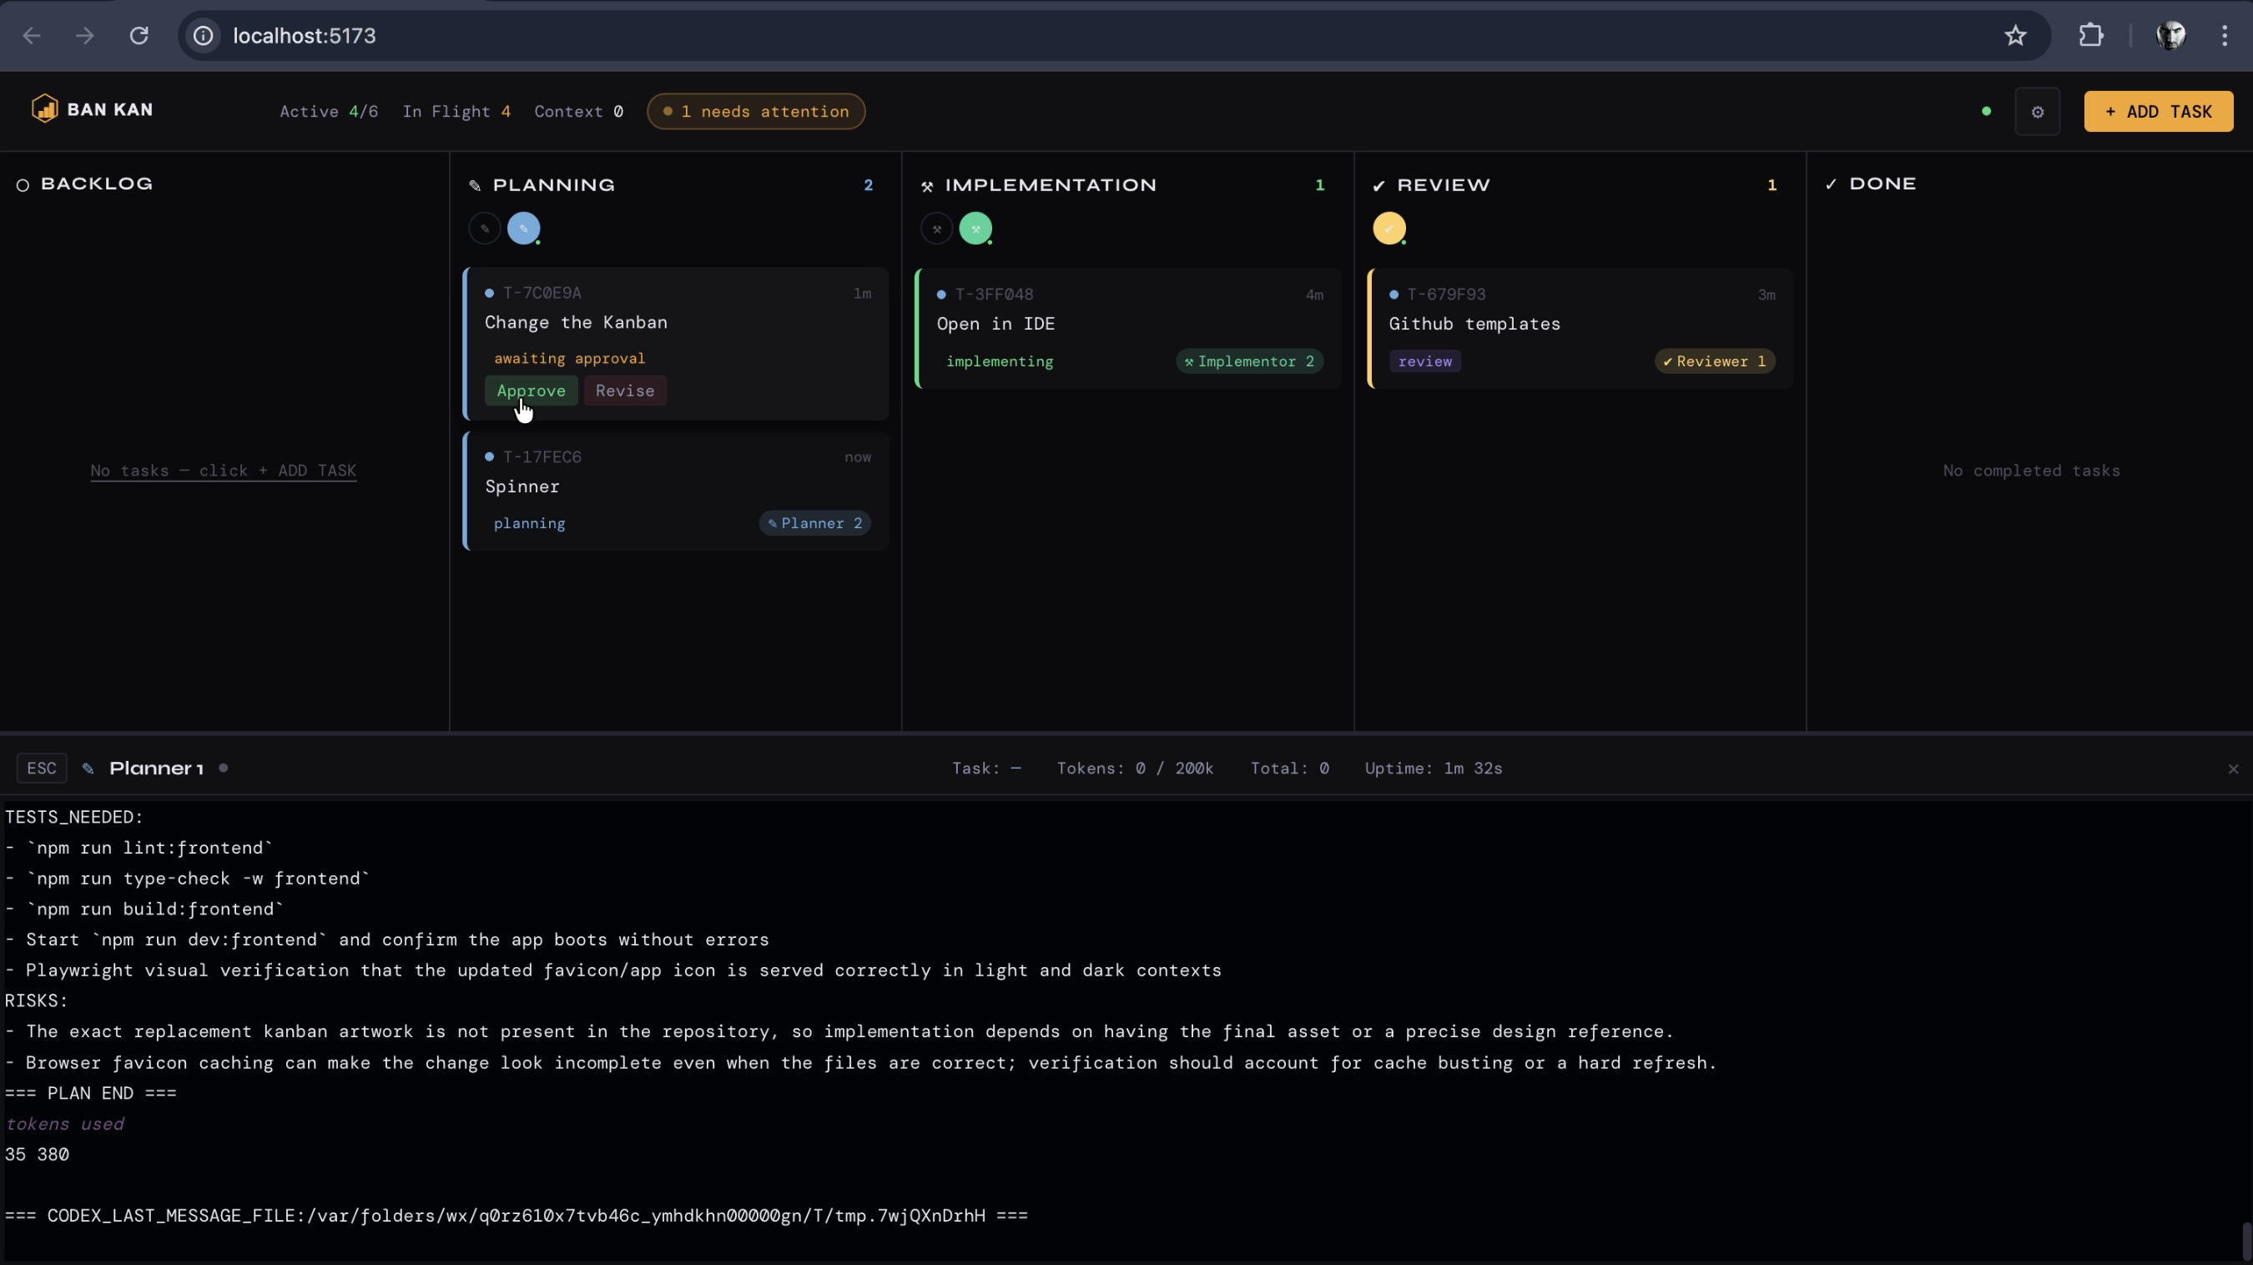
Task: Click the Ban Kan logo icon
Action: (x=44, y=109)
